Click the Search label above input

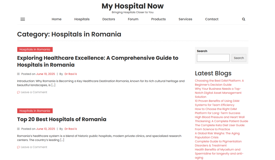coord(202,51)
